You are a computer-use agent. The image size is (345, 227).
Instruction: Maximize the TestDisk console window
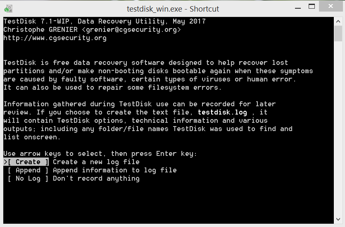click(312, 7)
